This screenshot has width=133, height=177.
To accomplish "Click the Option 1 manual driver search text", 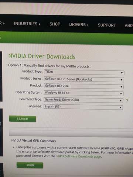I will tap(49, 66).
